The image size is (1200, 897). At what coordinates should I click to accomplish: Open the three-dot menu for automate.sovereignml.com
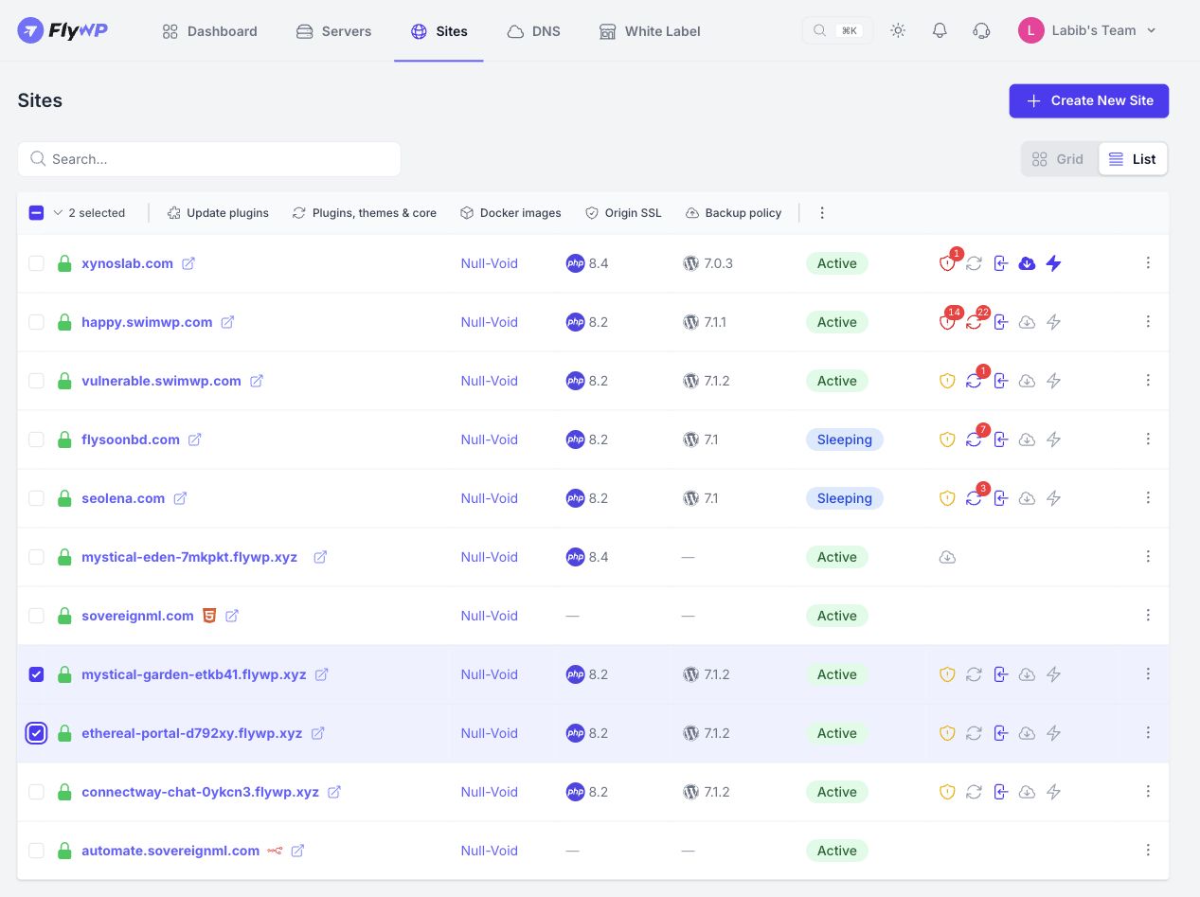click(x=1148, y=851)
